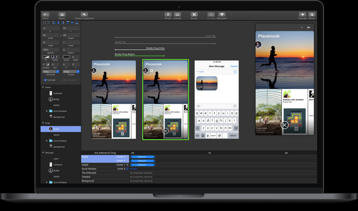Click the Radius input field
Screen dimensions: 358x211
71,49
